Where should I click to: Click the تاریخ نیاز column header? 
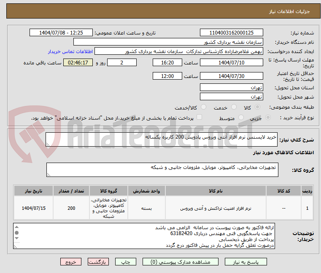pyautogui.click(x=34, y=191)
